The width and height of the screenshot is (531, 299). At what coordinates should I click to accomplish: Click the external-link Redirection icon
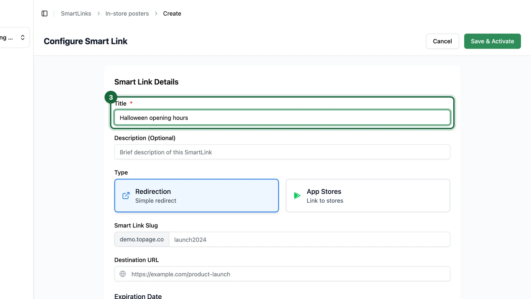(126, 196)
